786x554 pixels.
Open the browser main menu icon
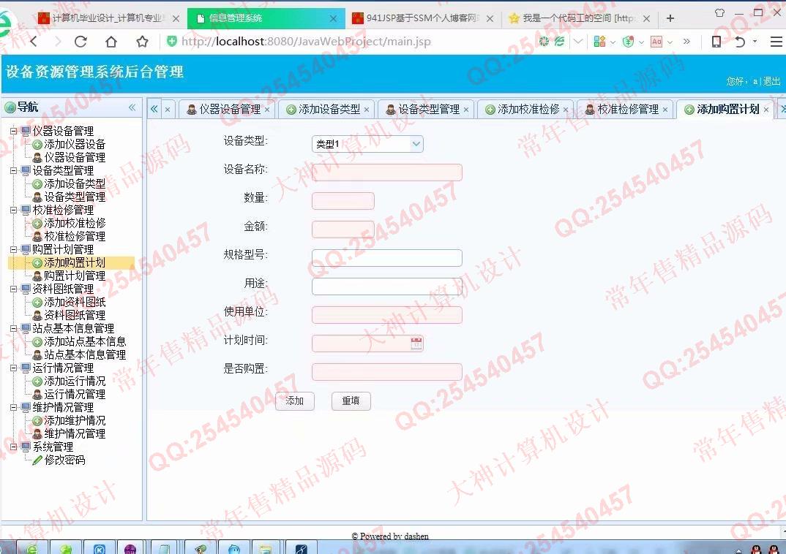click(776, 42)
